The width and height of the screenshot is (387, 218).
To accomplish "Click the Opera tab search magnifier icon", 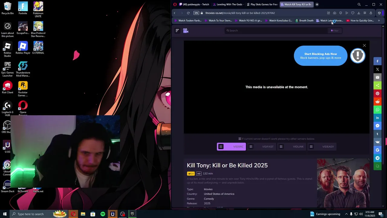I will (359, 5).
